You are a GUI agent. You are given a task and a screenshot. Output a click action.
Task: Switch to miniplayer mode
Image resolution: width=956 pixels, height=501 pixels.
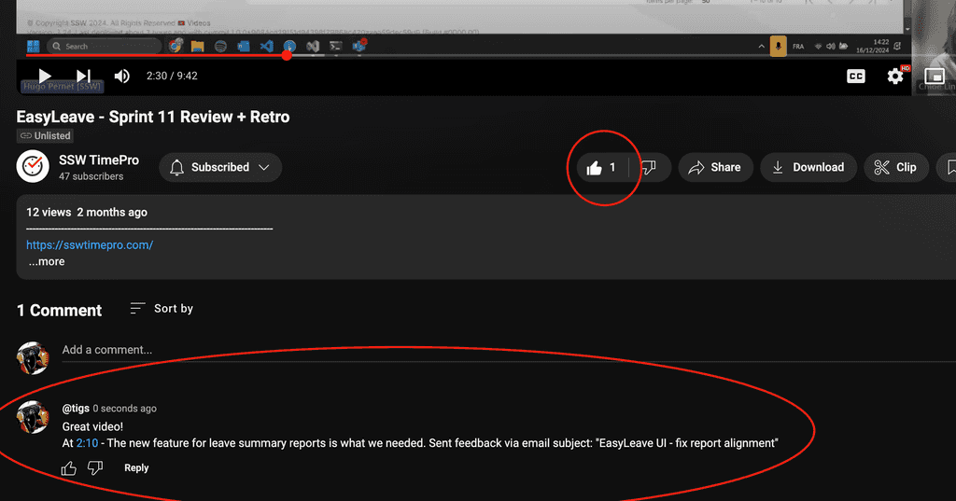click(x=934, y=77)
